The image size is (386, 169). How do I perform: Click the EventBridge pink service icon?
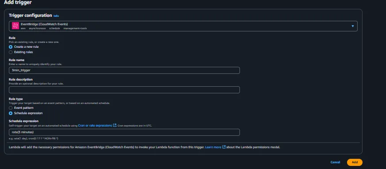(15, 26)
